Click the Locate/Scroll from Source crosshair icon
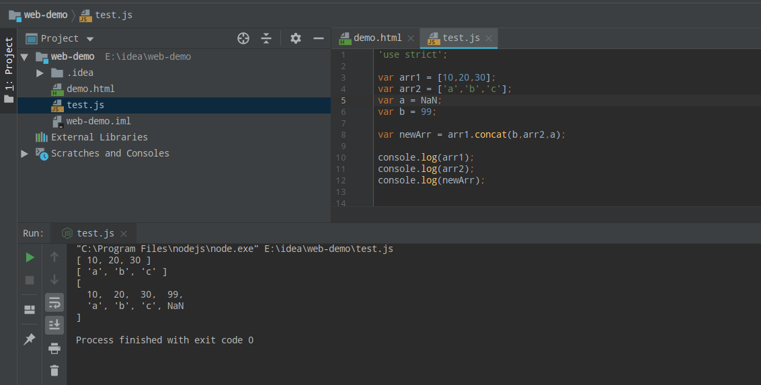Image resolution: width=761 pixels, height=385 pixels. 243,38
